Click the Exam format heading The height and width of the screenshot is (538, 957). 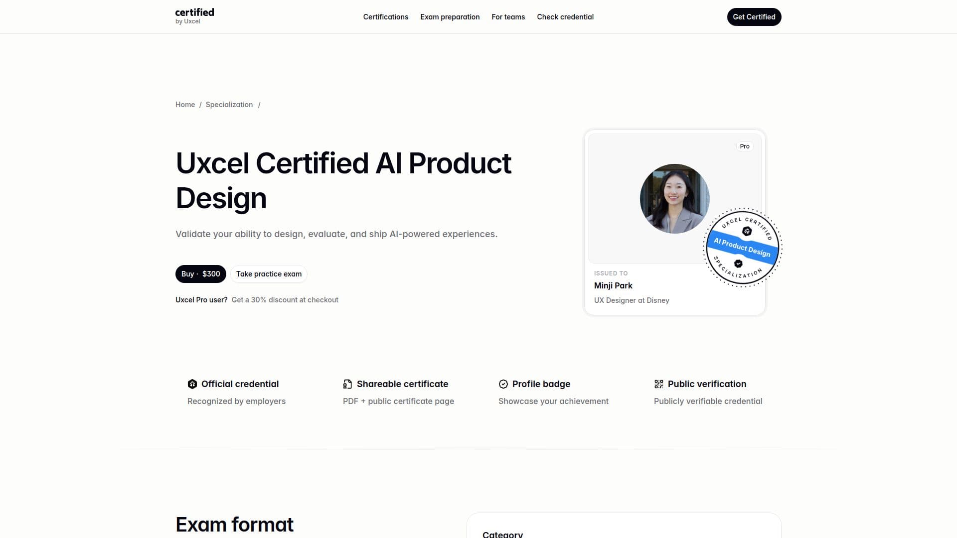(234, 525)
